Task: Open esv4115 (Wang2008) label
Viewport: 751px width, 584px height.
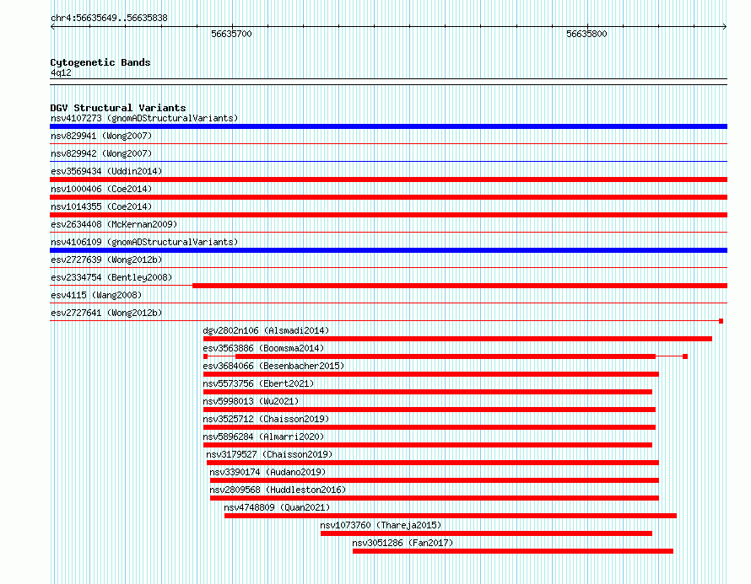Action: [96, 295]
